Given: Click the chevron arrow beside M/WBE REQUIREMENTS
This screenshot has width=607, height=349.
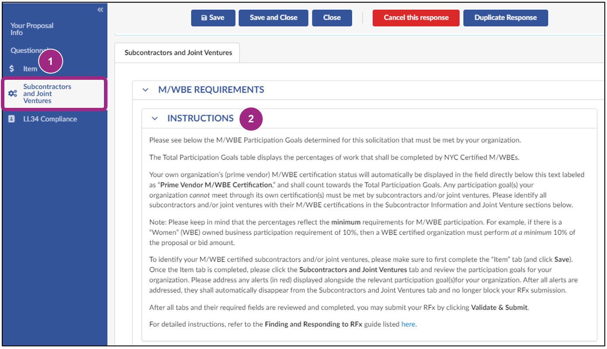Looking at the screenshot, I should click(x=146, y=89).
